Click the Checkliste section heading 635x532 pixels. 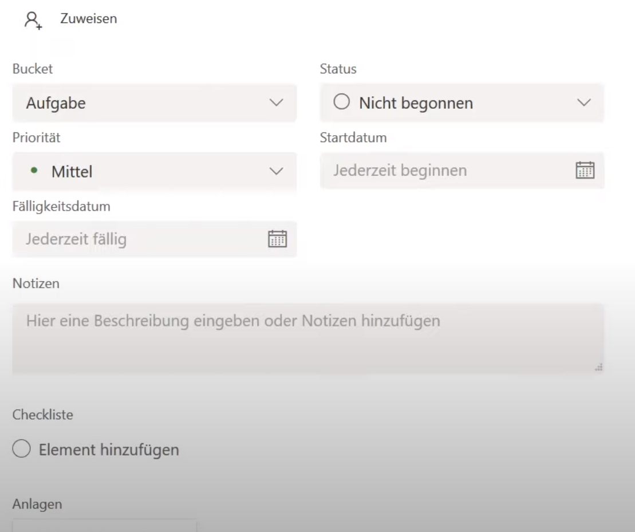click(x=42, y=415)
